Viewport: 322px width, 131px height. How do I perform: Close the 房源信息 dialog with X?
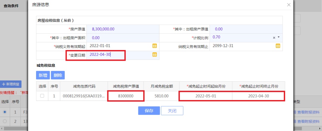click(x=289, y=5)
